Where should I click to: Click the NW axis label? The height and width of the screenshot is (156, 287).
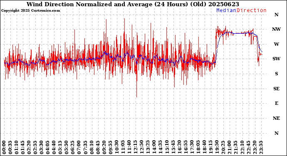point(276,29)
